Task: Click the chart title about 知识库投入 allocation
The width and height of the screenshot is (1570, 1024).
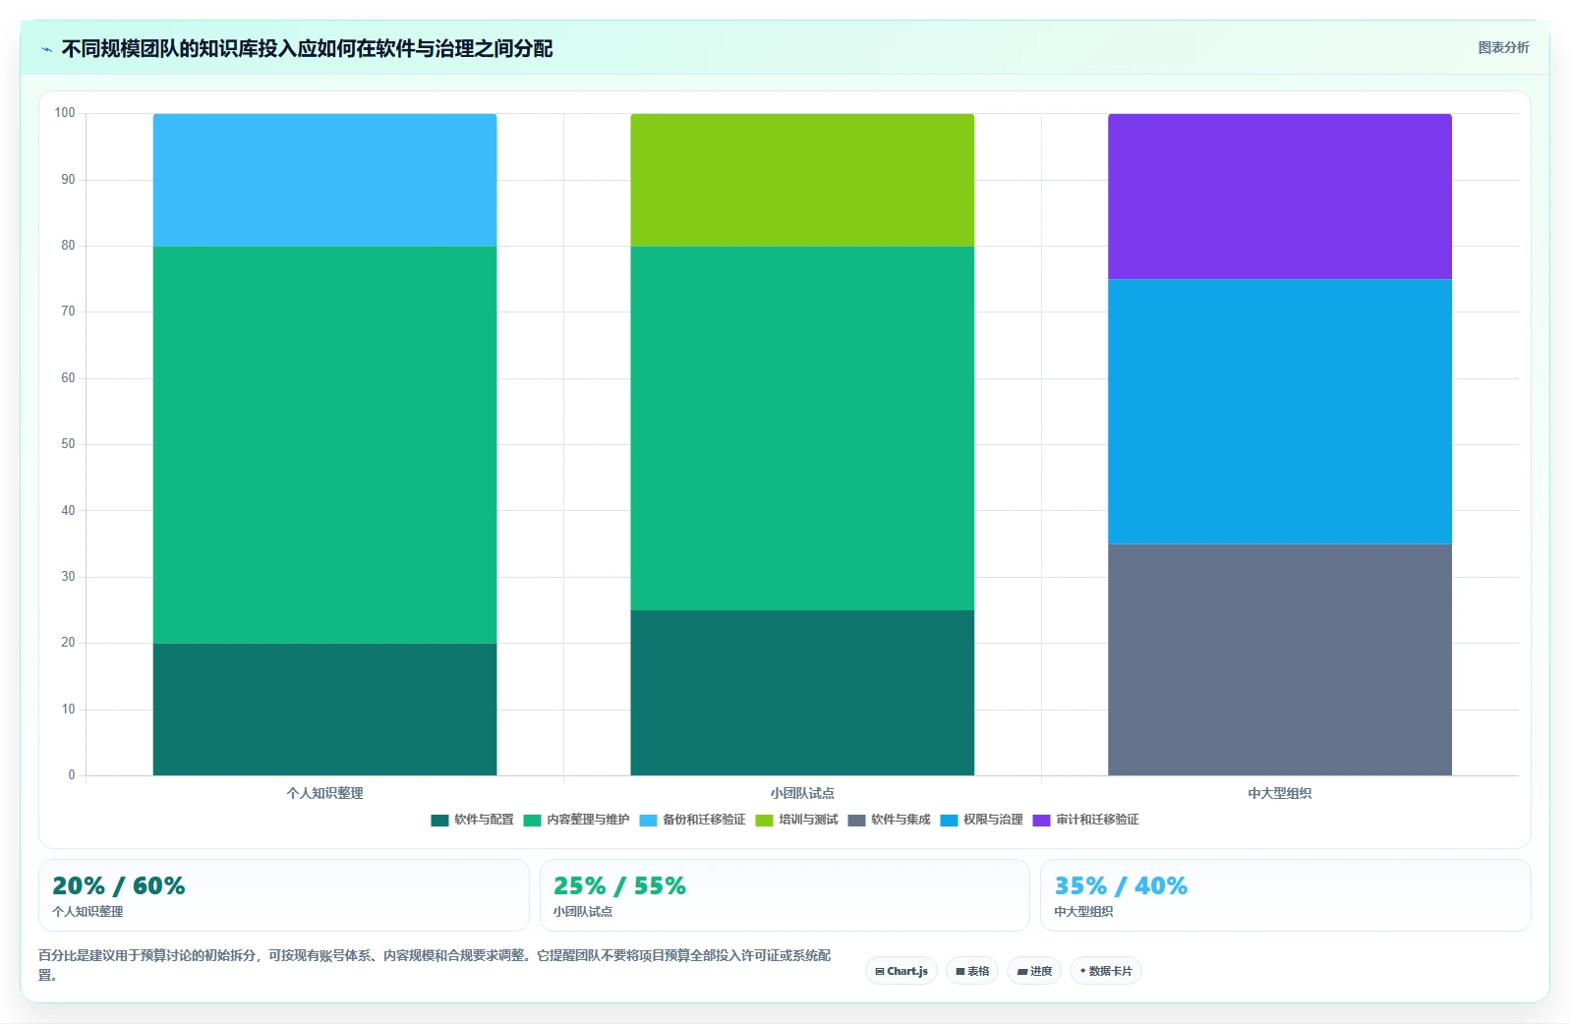Action: [307, 48]
